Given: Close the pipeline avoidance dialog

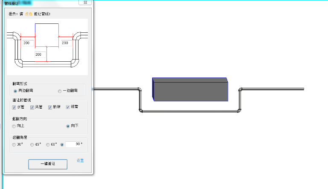Looking at the screenshot, I should 86,3.
